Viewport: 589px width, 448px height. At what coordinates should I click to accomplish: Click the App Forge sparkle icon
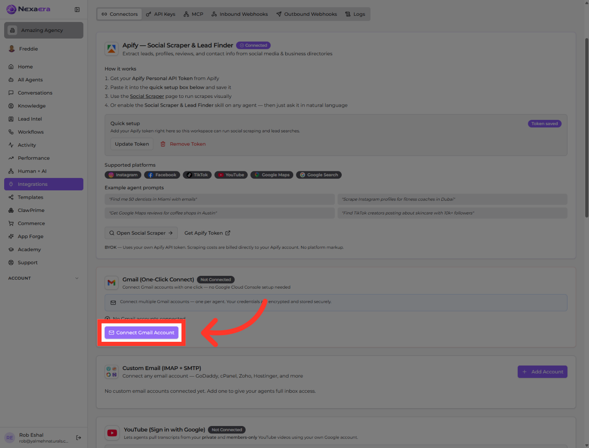11,236
